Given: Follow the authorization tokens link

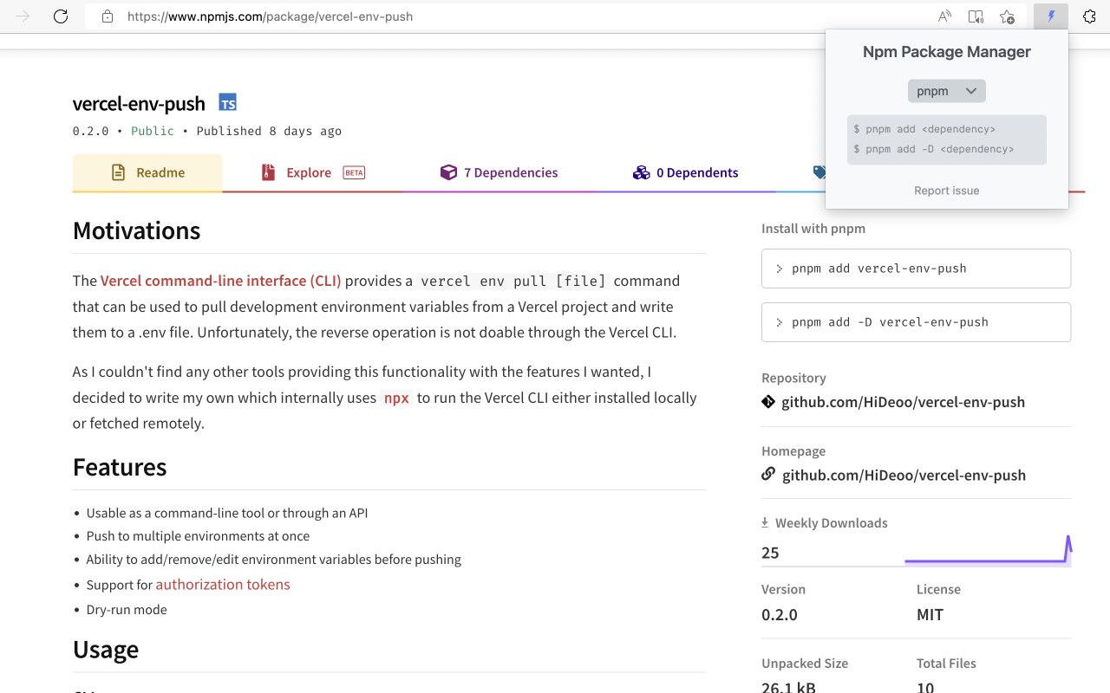Looking at the screenshot, I should point(223,585).
